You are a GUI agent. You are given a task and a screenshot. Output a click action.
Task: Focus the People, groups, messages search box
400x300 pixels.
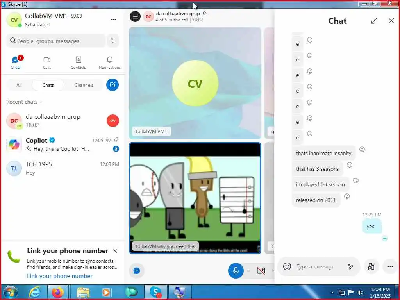(x=56, y=41)
